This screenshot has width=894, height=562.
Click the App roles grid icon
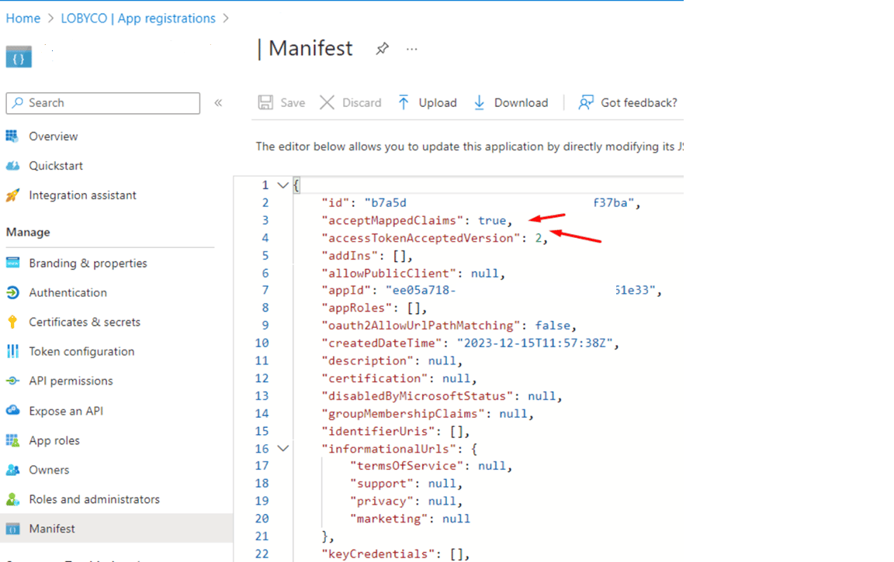pyautogui.click(x=12, y=440)
